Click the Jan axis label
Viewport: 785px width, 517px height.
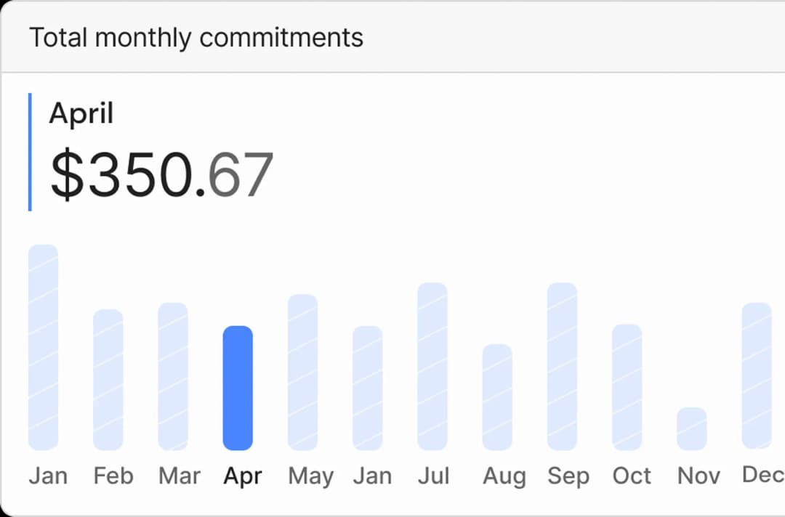click(48, 476)
